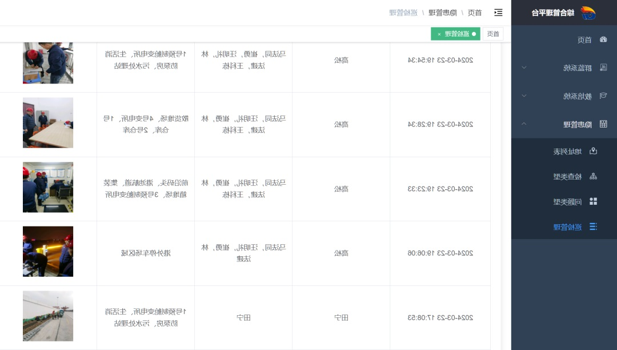Go to 首页 in the breadcrumb

[475, 13]
